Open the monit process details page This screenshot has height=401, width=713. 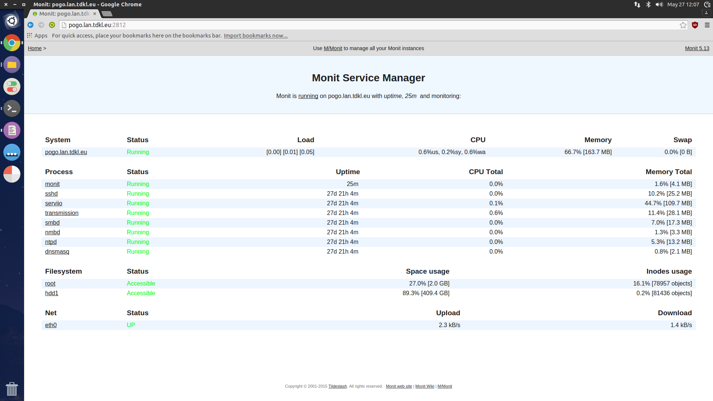(52, 184)
